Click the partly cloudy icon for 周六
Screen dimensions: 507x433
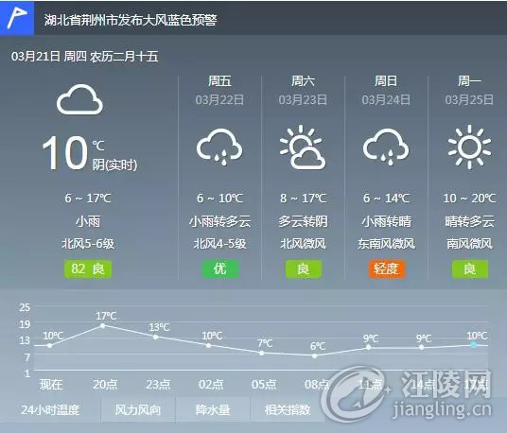tap(303, 147)
